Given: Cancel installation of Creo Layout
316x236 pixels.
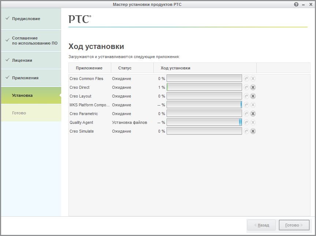Looking at the screenshot, I should (x=253, y=96).
